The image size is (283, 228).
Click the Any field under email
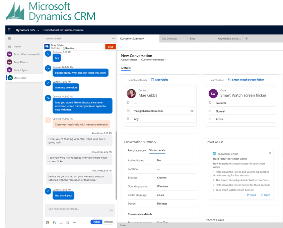tap(136, 119)
